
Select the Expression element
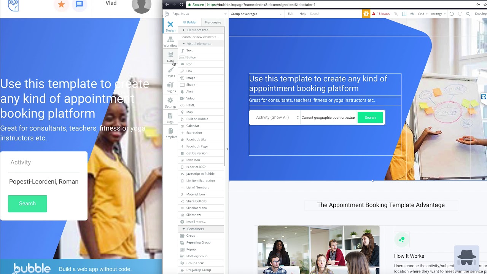201,133
